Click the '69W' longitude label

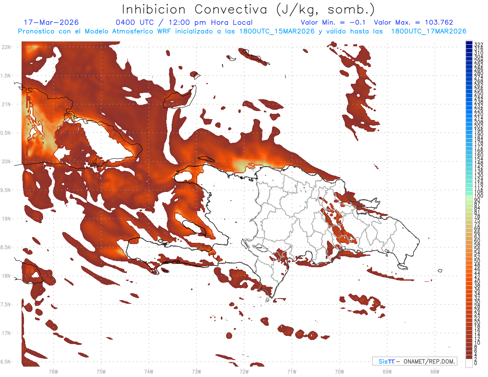tap(387, 371)
